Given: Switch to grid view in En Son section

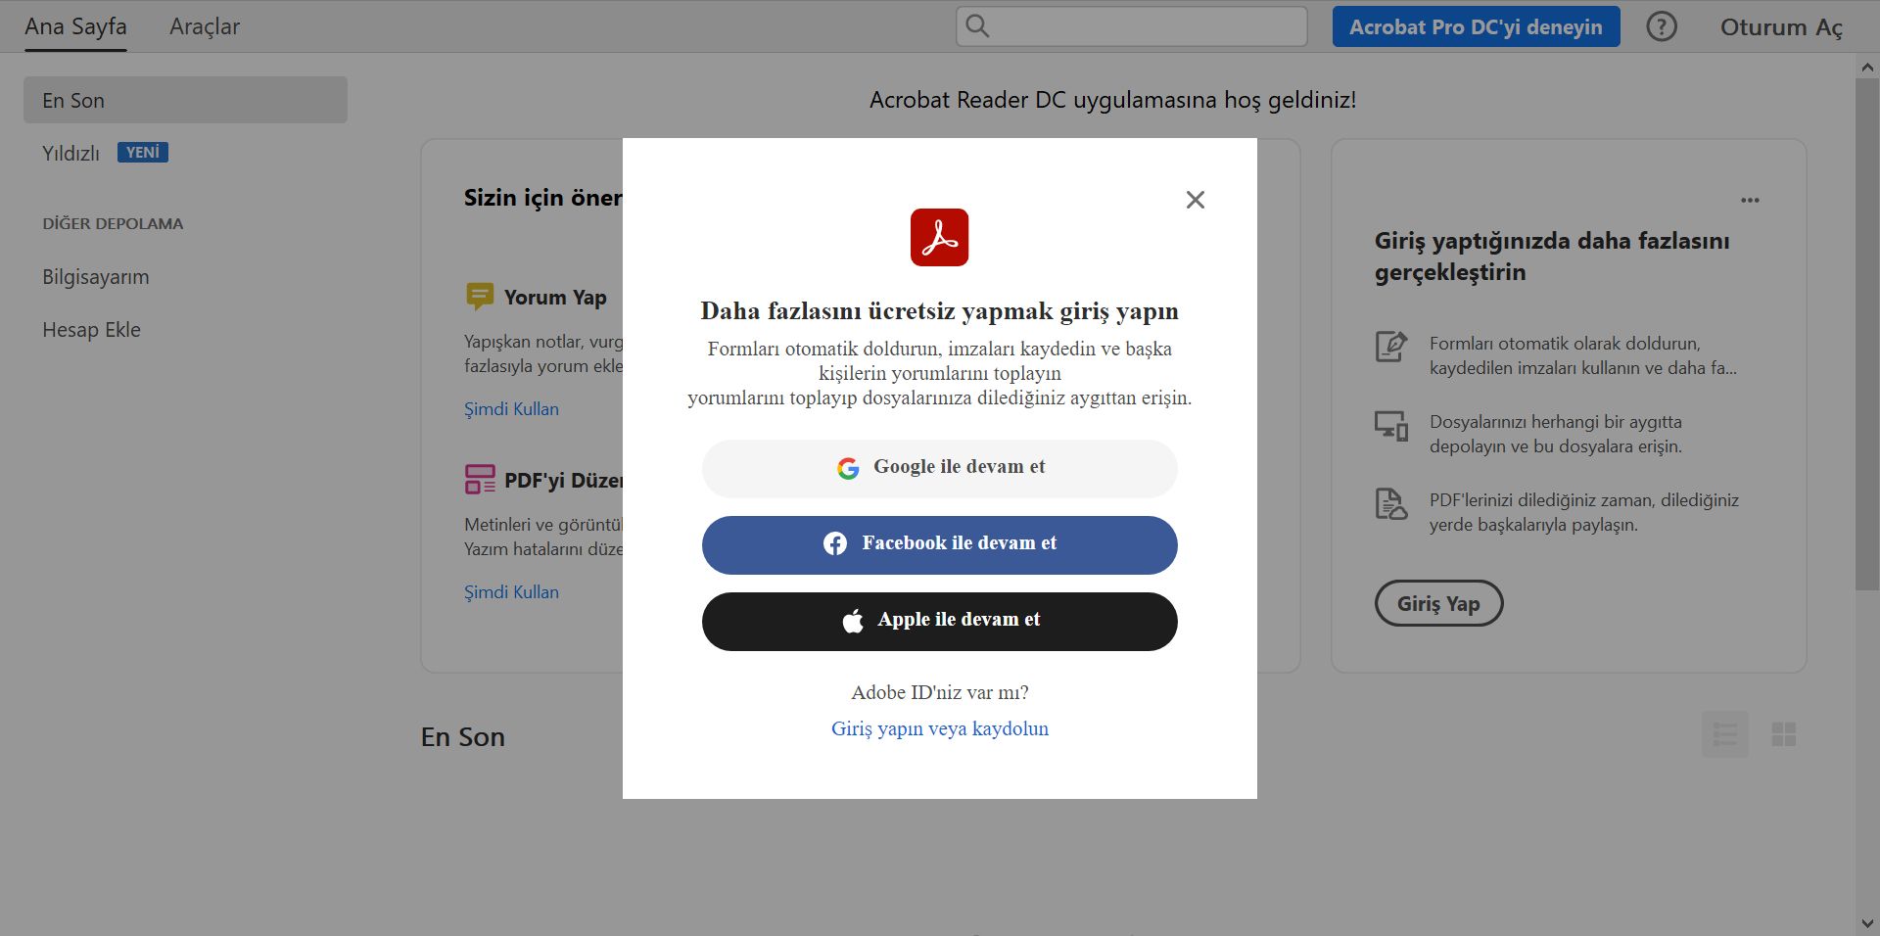Looking at the screenshot, I should pos(1784,734).
